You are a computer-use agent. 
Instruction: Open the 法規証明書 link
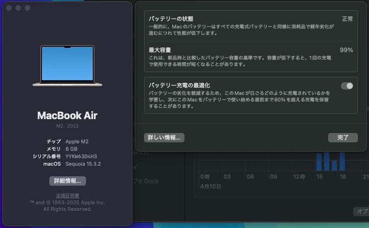pos(67,195)
